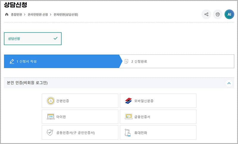Screen dimensions: 238x144
Task: Go to 종합민원 breadcrumb link
Action: [16, 14]
